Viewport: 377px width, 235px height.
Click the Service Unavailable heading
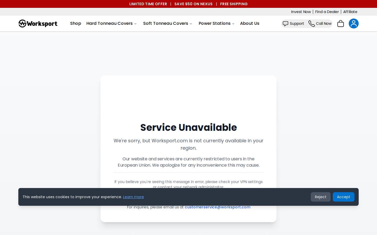[x=188, y=127]
